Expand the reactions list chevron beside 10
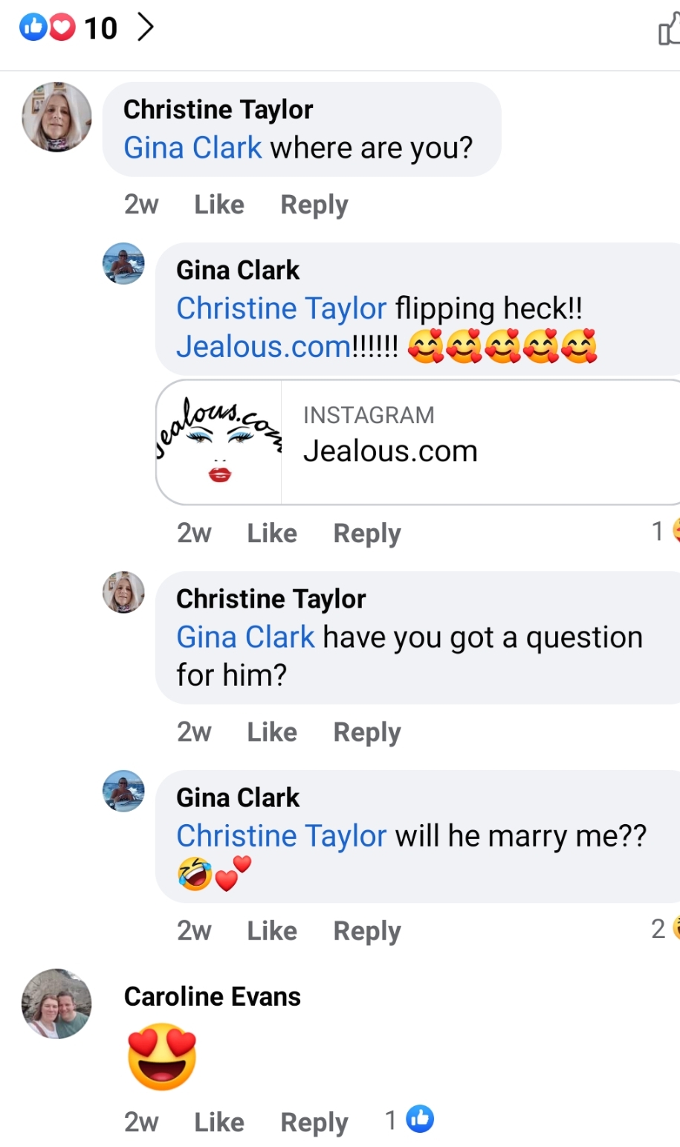 pos(146,28)
